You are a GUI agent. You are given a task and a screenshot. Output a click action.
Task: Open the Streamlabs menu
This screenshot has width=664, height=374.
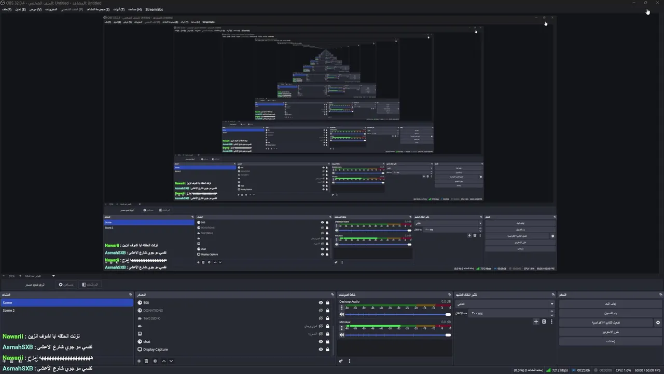pyautogui.click(x=154, y=9)
